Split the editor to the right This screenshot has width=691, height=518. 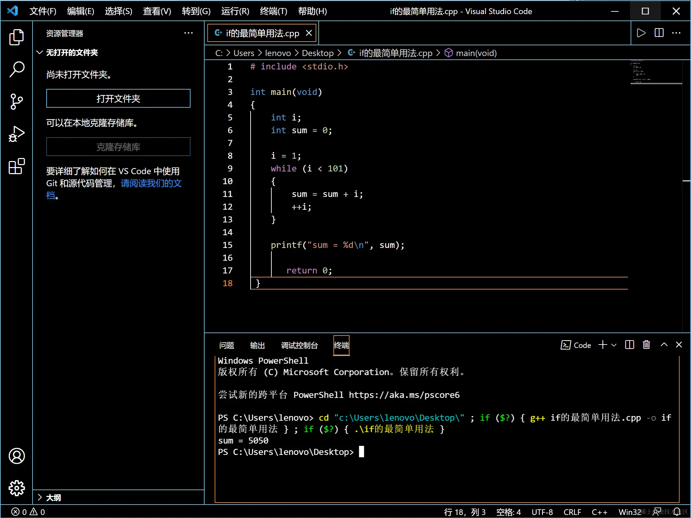(x=659, y=33)
